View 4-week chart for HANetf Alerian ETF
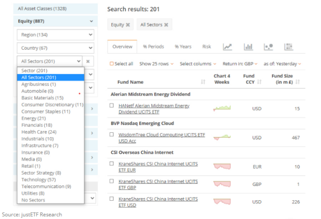This screenshot has width=321, height=219. [x=222, y=108]
